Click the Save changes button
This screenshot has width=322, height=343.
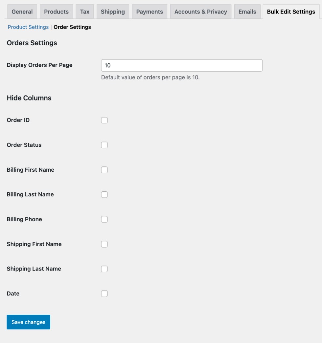coord(28,322)
